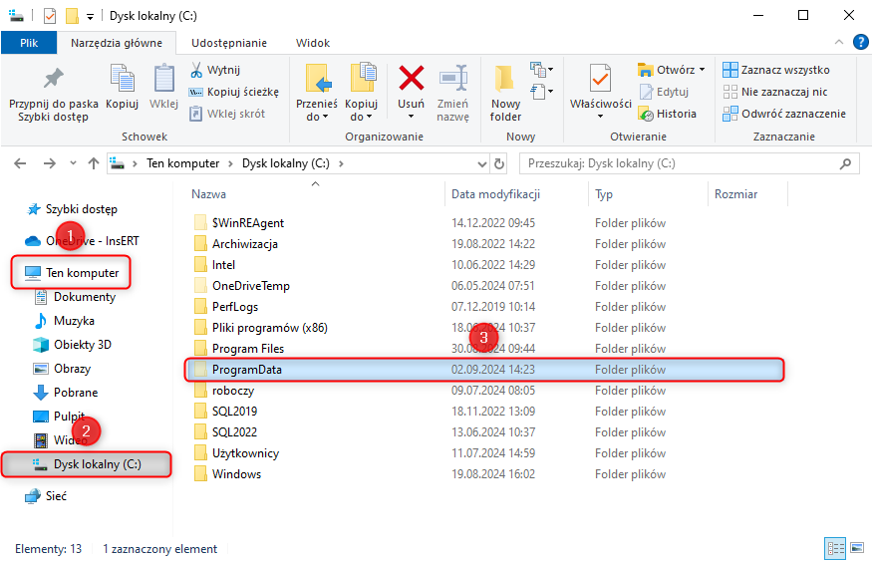Open the address bar history dropdown
Image resolution: width=873 pixels, height=561 pixels.
tap(482, 164)
